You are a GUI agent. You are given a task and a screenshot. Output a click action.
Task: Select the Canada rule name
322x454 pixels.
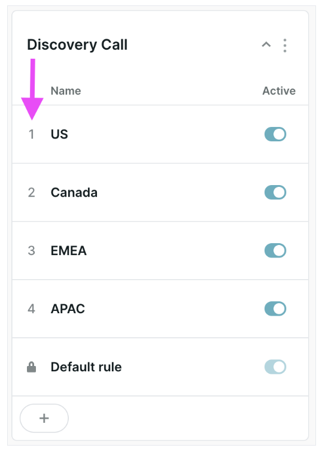point(74,192)
